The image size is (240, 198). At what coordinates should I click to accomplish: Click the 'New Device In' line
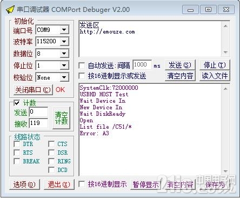click(101, 107)
